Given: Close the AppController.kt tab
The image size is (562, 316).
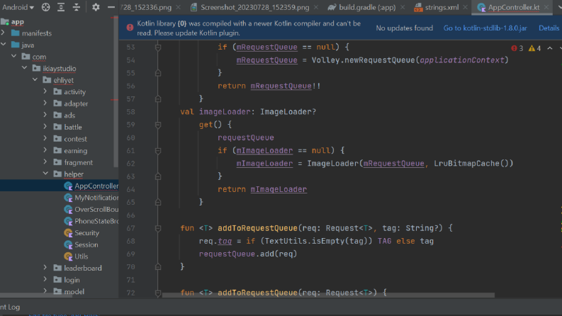Looking at the screenshot, I should coord(546,7).
